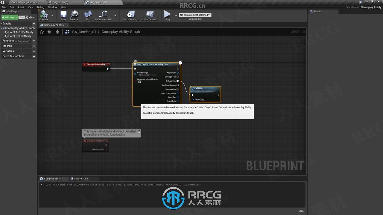Screen dimensions: 383x215
Task: Open the Hide Unrelated options dropdown arrow
Action: [115, 16]
